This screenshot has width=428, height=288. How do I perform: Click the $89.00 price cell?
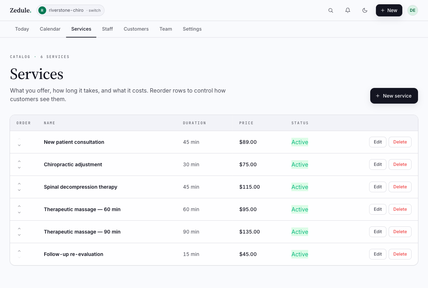(x=248, y=142)
